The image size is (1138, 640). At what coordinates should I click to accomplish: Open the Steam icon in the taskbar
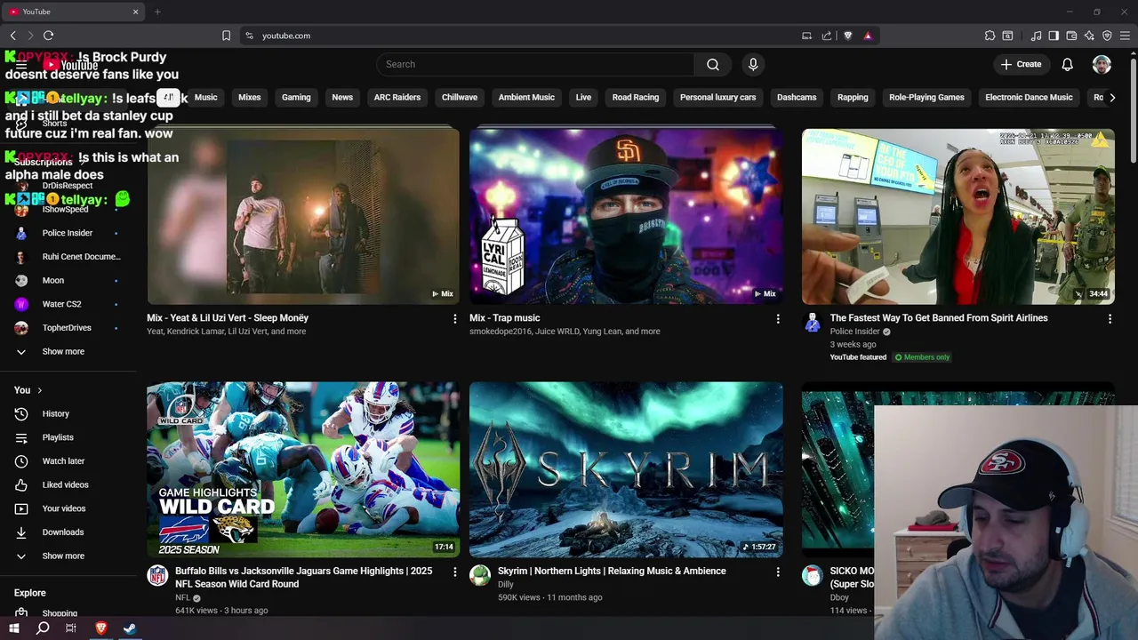[130, 628]
